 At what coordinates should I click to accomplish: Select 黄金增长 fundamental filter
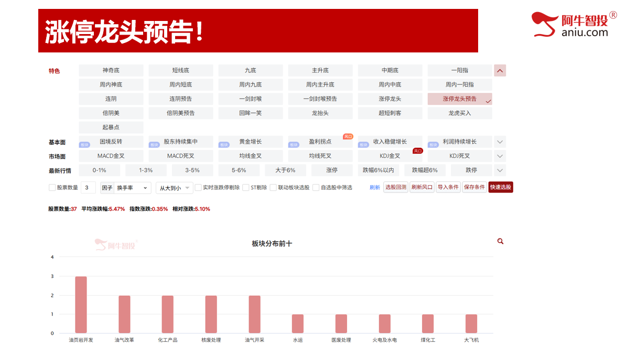coord(251,142)
